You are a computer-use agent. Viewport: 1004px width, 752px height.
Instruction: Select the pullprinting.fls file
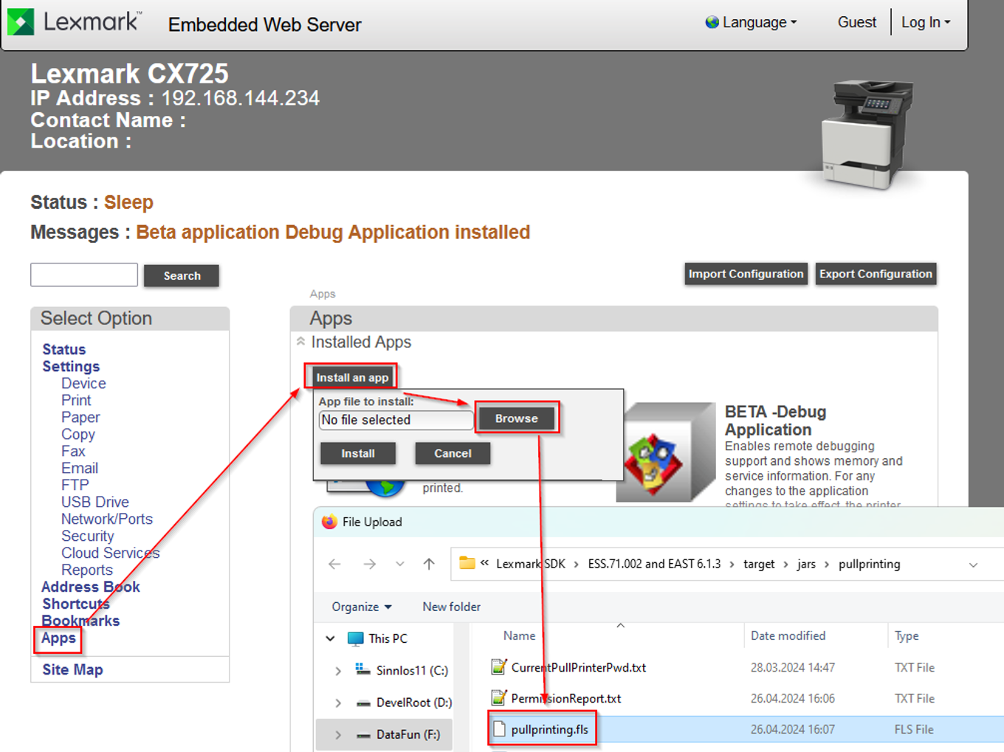coord(549,729)
